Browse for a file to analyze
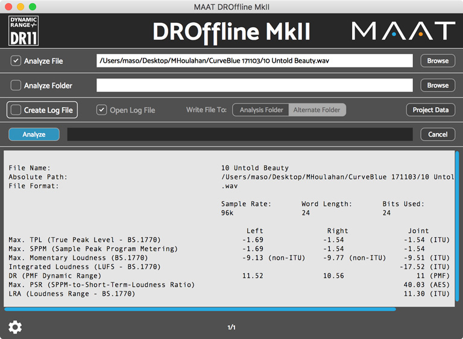This screenshot has height=339, width=463. coord(438,61)
